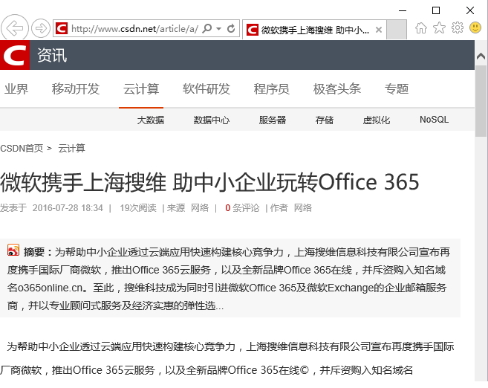Refresh the page with reload icon
The image size is (488, 388).
[231, 29]
